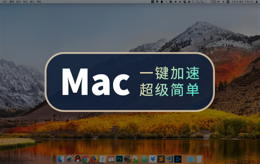This screenshot has width=260, height=164.
Task: Open the dark blue hexagon app icon
Action: 178,159
